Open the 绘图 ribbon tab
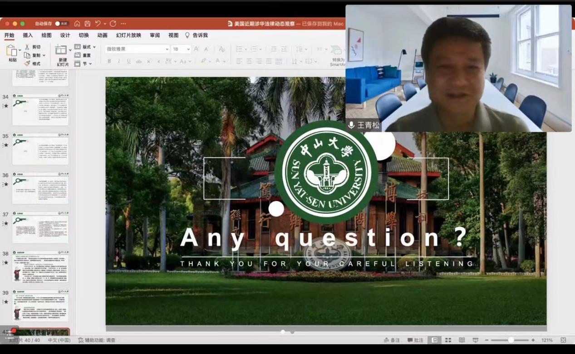 (x=46, y=35)
